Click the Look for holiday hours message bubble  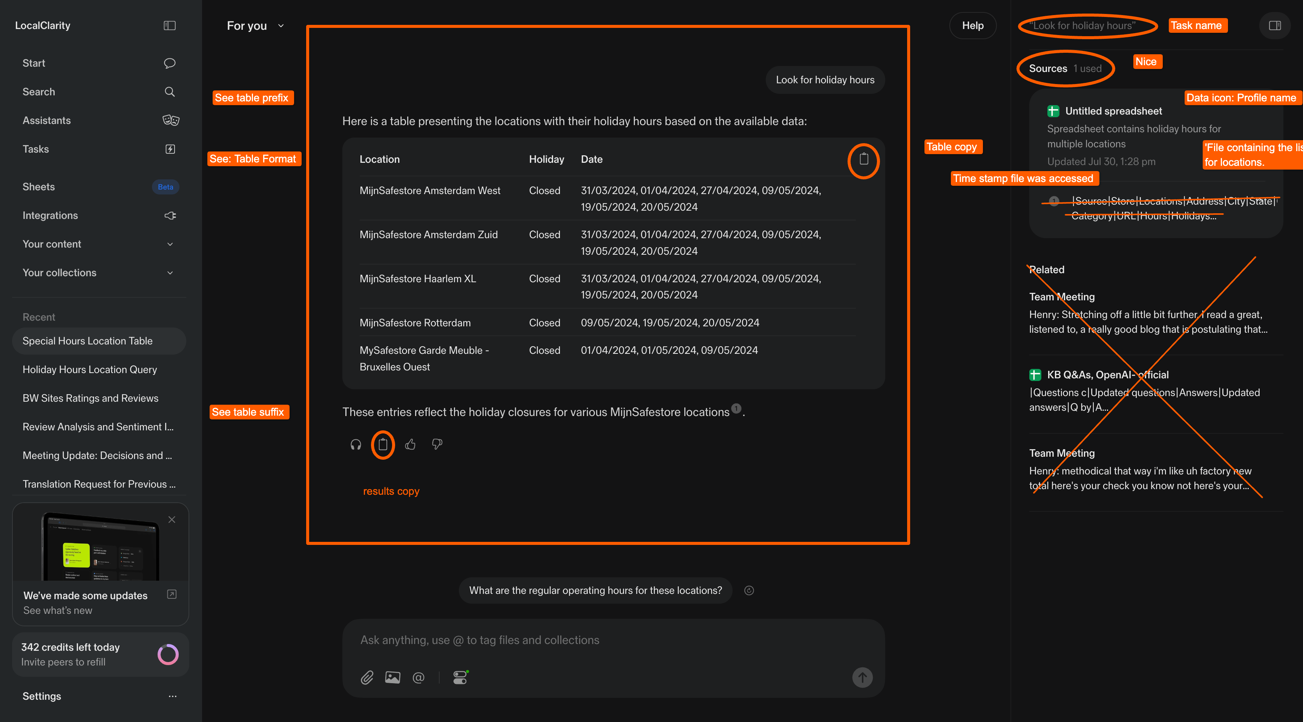(825, 80)
